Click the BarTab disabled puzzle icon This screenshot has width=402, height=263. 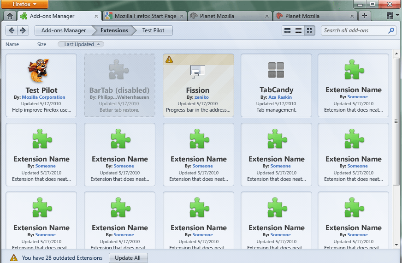(118, 69)
